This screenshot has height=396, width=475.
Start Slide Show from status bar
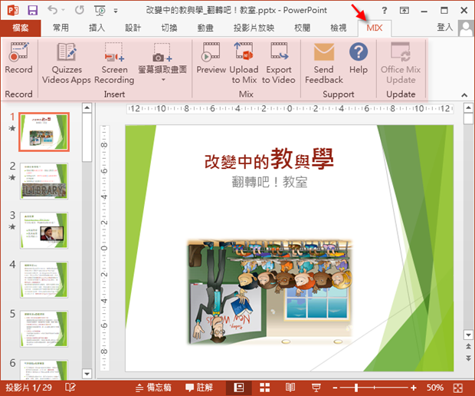point(316,388)
